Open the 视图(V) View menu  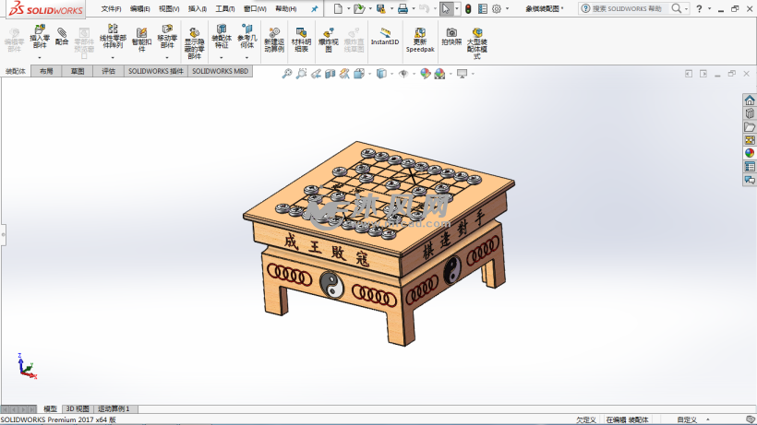click(169, 8)
